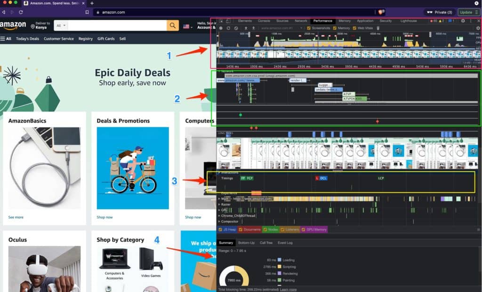482x292 pixels.
Task: Click Learn more about total blocking time
Action: coord(288,290)
